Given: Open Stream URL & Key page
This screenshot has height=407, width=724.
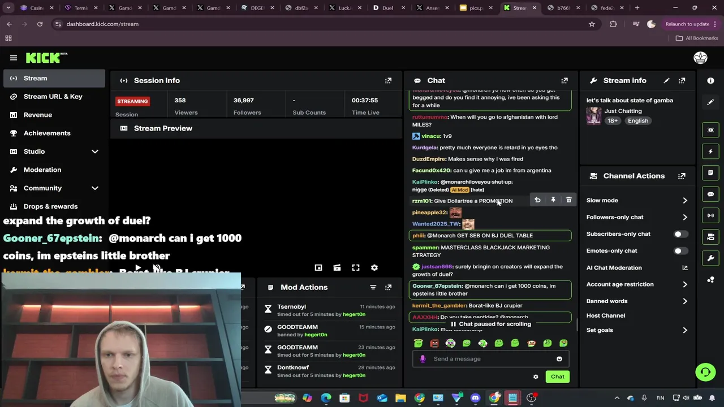Looking at the screenshot, I should (x=54, y=97).
